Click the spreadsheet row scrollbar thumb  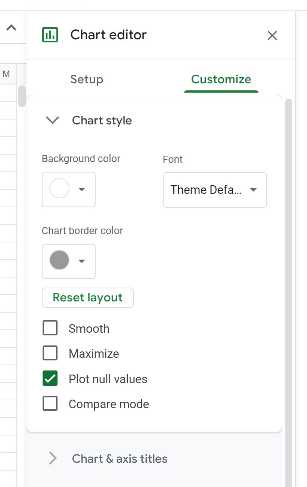(21, 95)
